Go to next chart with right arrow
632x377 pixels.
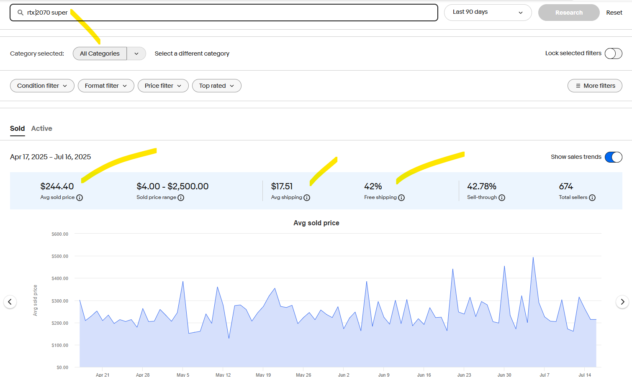pos(622,302)
